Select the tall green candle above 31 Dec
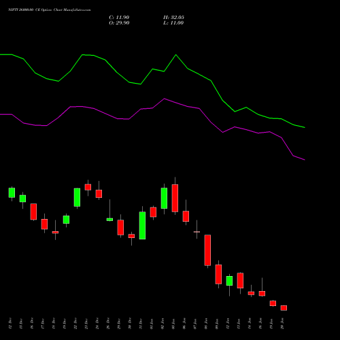 [142, 225]
